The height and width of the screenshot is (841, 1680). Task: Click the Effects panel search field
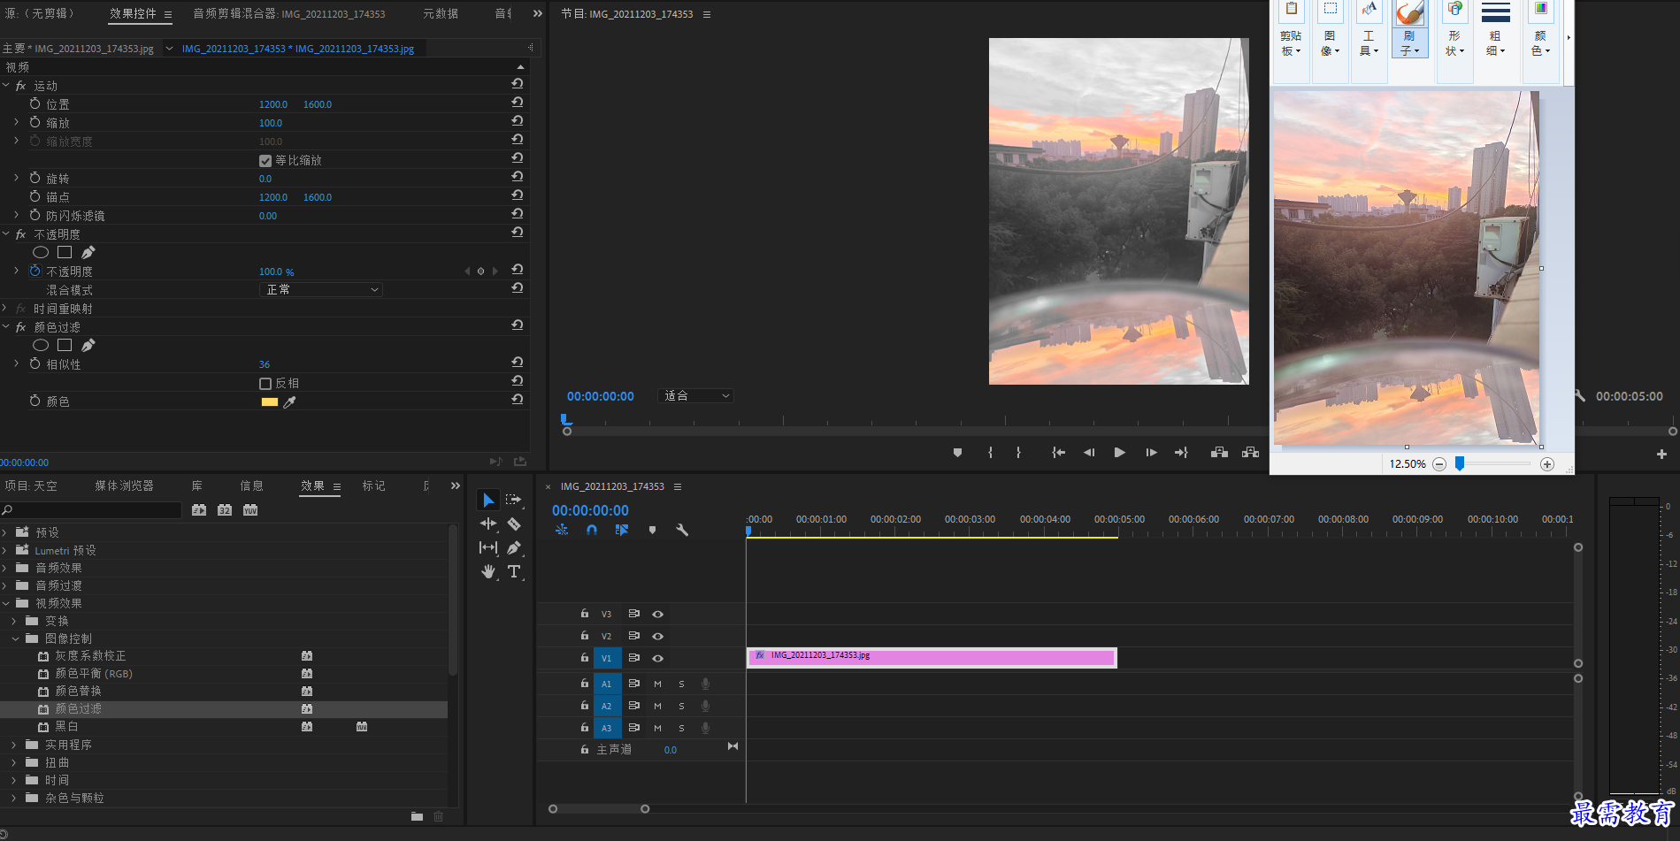point(92,510)
